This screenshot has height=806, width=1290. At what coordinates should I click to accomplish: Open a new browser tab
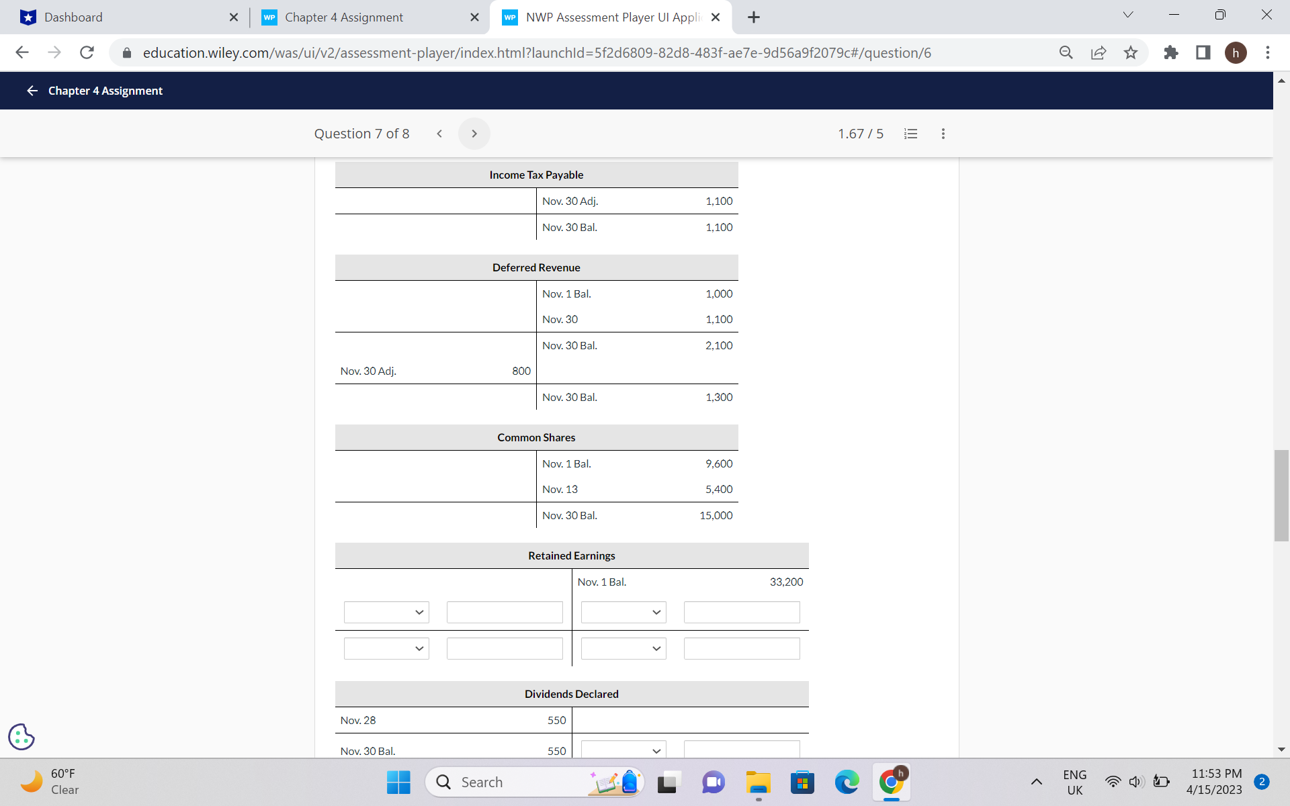click(754, 17)
